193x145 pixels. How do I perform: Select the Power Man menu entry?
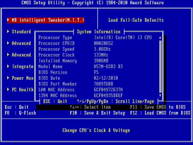point(23,78)
